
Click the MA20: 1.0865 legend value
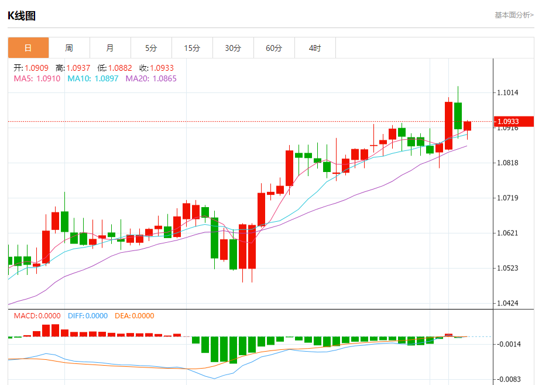151,78
